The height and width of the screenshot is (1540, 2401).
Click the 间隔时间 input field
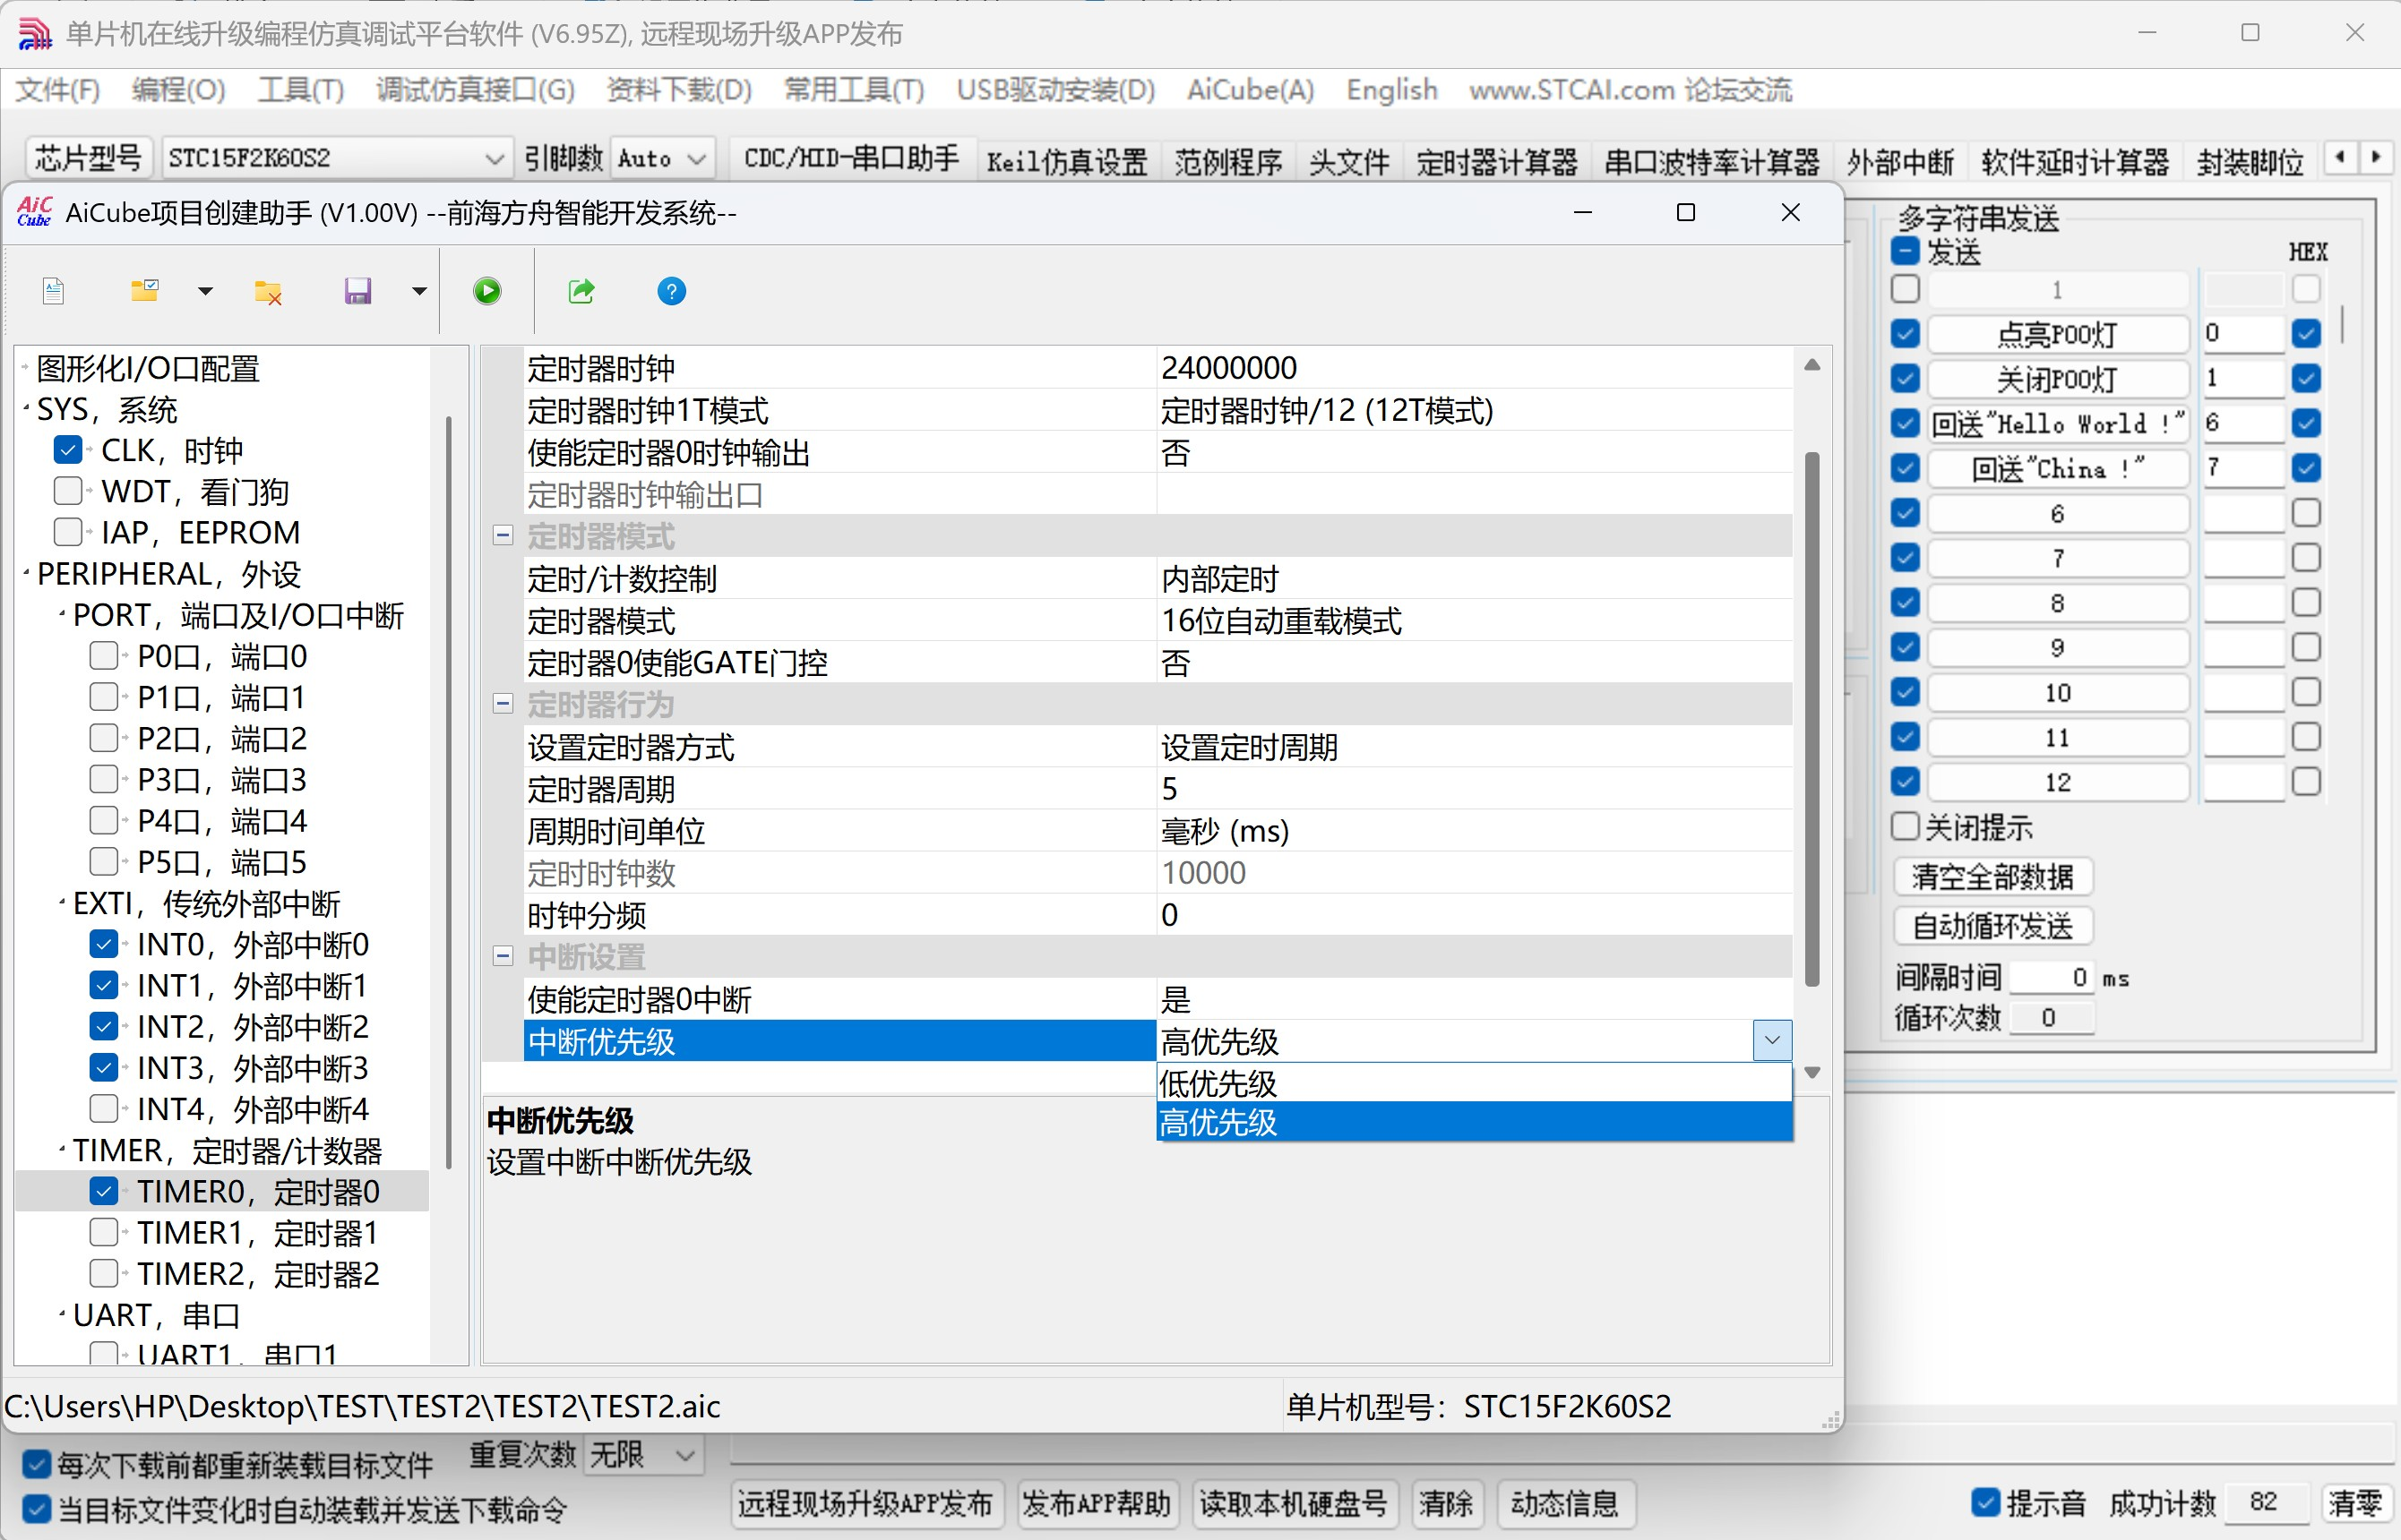point(2051,977)
